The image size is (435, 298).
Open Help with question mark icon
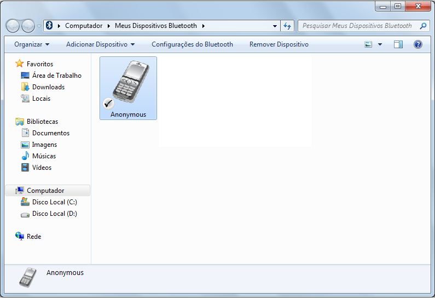tap(418, 44)
